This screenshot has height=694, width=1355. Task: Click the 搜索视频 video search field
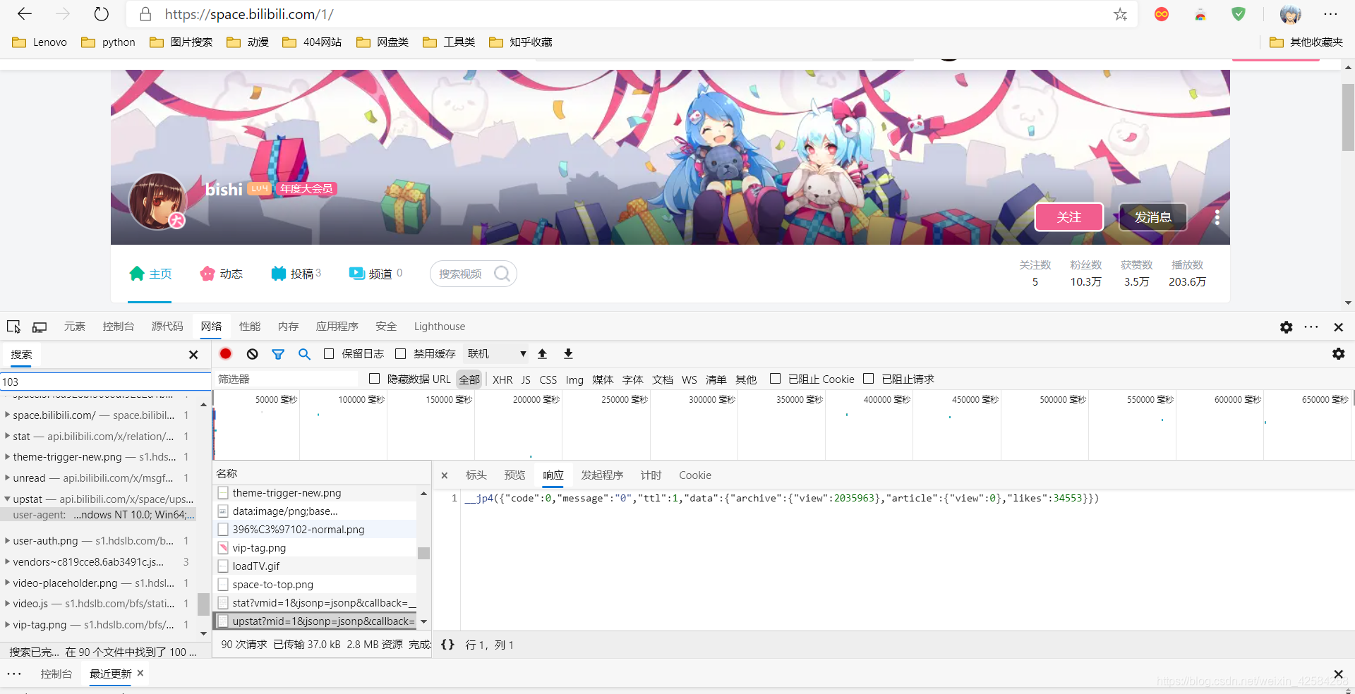[462, 274]
